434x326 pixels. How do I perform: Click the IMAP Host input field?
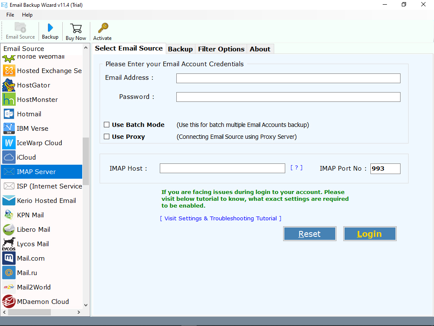[x=222, y=168]
